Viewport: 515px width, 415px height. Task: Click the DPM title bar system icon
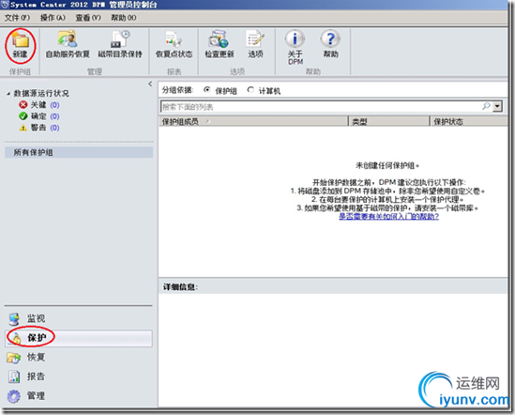coord(5,5)
